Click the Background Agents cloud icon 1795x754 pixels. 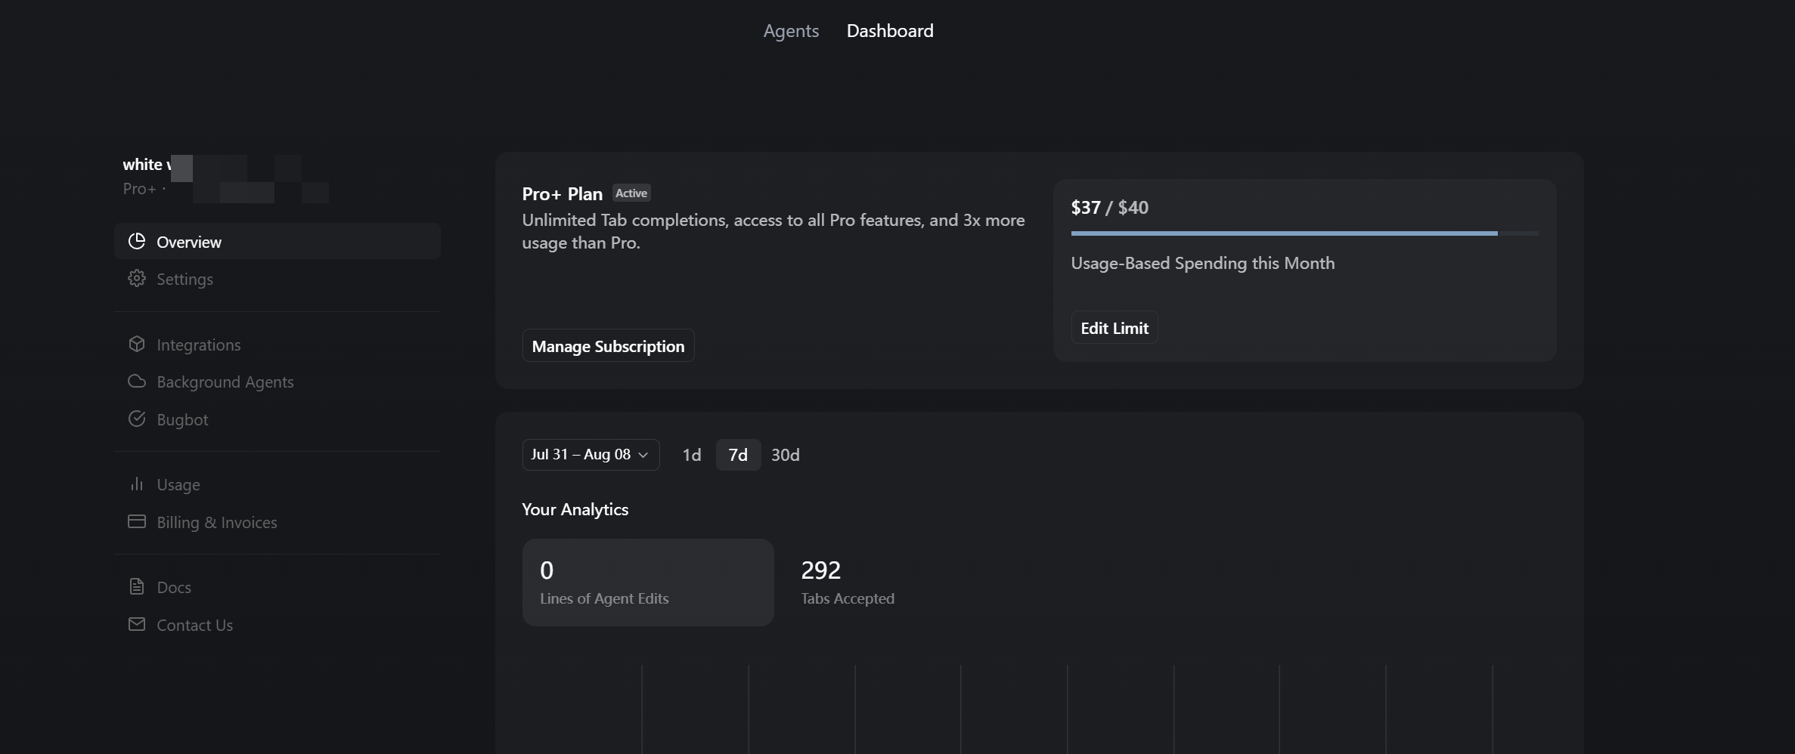(x=137, y=382)
